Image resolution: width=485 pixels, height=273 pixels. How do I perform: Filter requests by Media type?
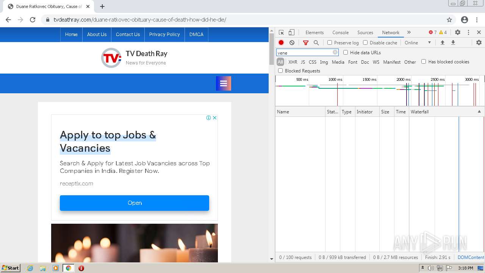(338, 62)
